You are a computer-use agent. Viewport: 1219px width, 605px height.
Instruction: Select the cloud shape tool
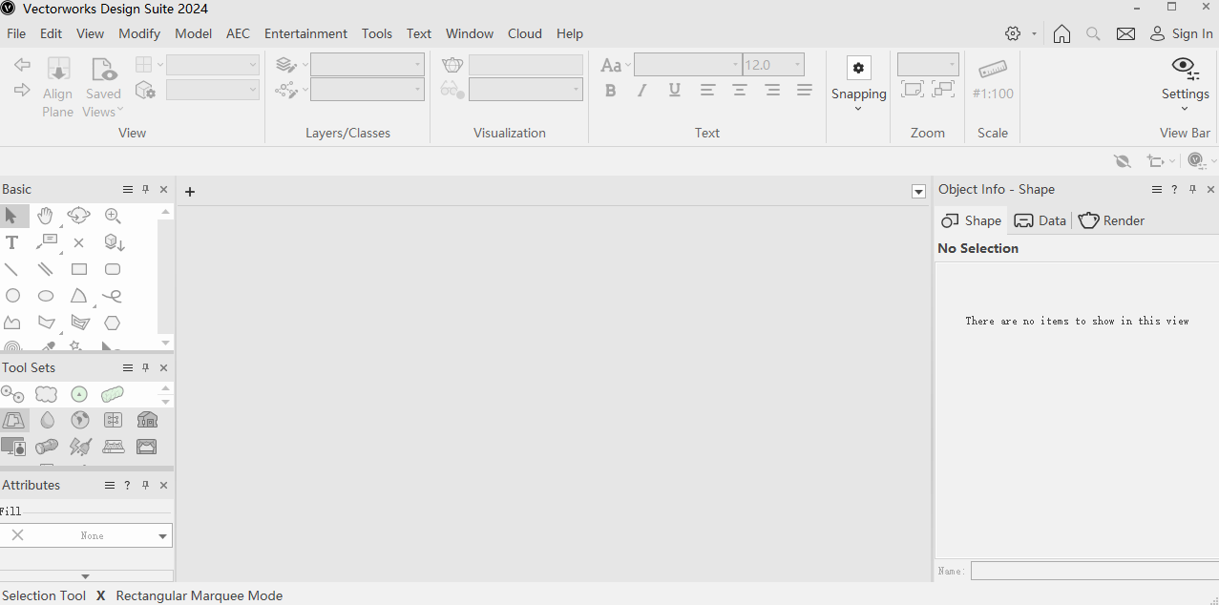click(46, 394)
